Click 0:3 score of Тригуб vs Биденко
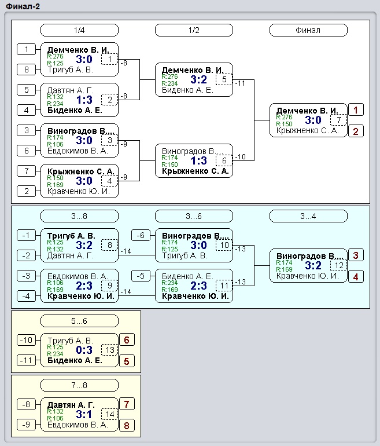This screenshot has width=380, height=446. (84, 350)
